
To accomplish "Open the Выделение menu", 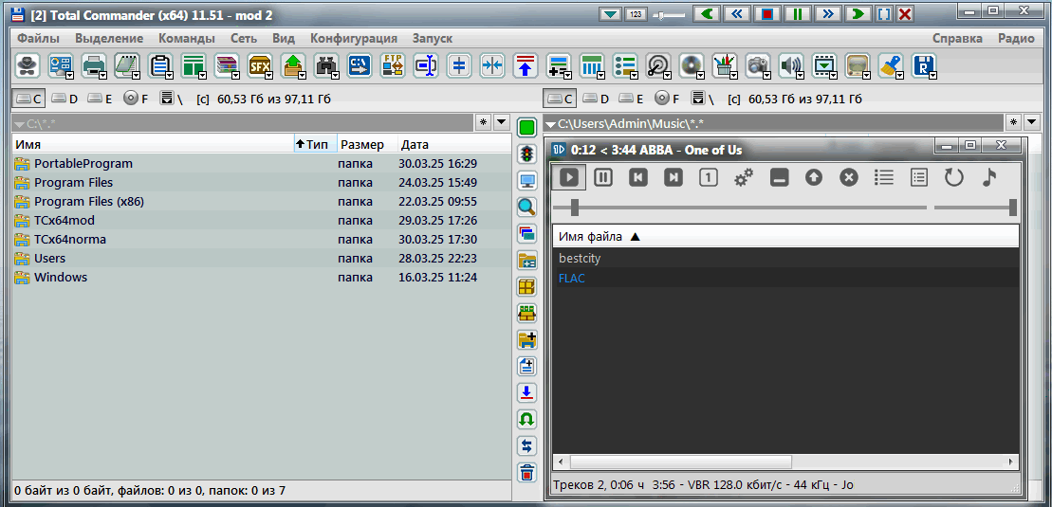I will point(109,38).
